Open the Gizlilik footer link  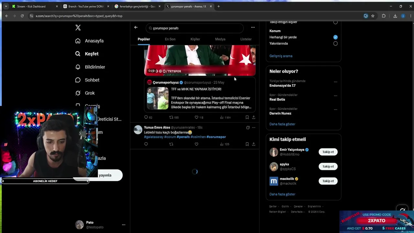[x=285, y=206]
